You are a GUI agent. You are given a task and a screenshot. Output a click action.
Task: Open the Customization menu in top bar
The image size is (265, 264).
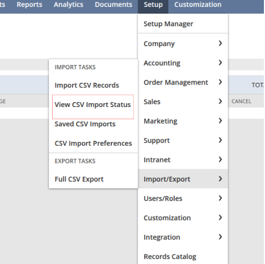tap(198, 5)
